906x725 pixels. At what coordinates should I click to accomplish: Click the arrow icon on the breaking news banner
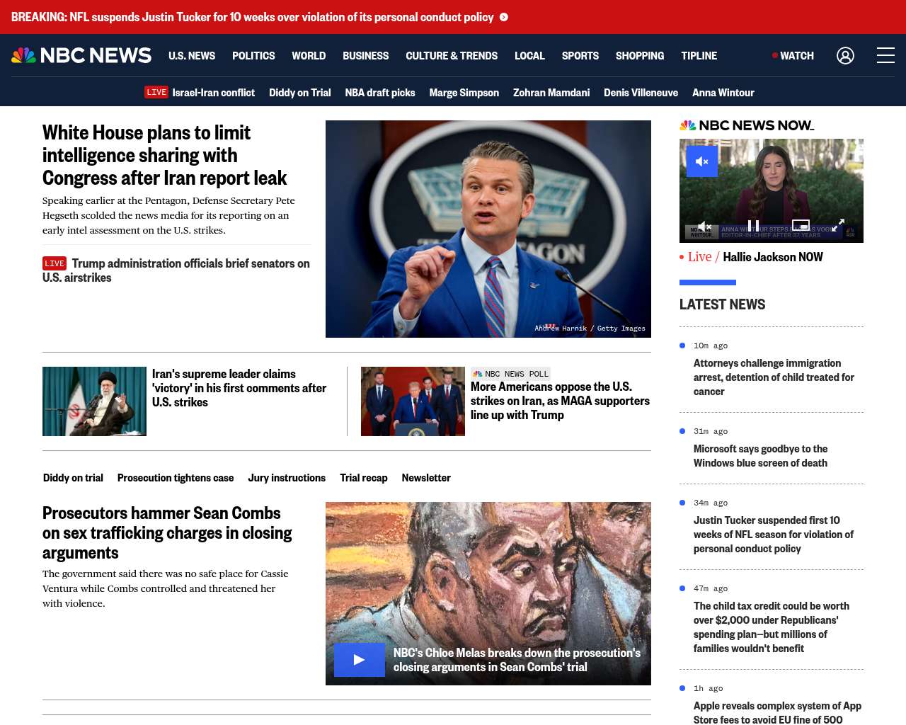tap(504, 17)
